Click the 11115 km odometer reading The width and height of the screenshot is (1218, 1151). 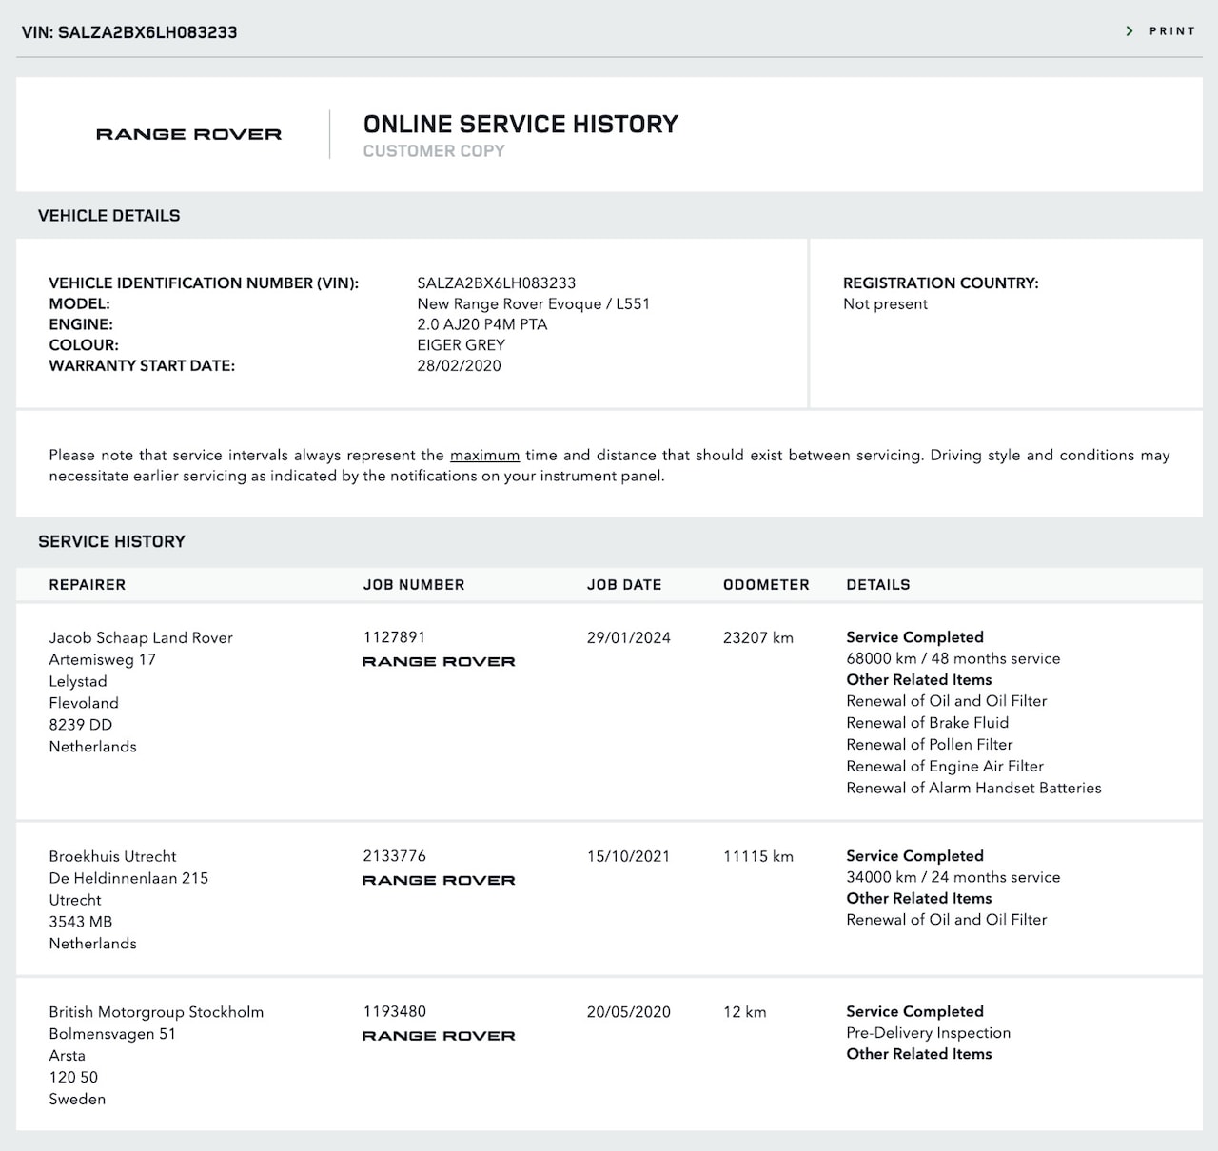click(x=757, y=856)
